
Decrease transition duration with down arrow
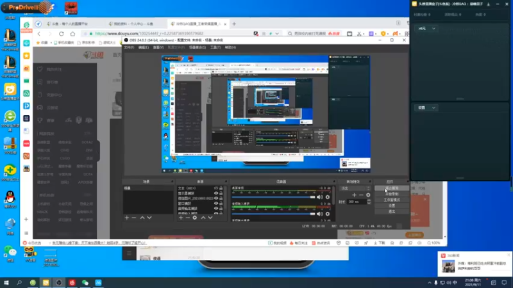coord(369,204)
